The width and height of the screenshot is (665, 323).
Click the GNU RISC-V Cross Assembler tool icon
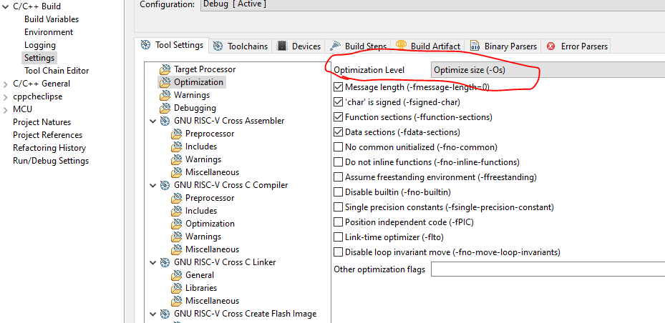click(165, 121)
